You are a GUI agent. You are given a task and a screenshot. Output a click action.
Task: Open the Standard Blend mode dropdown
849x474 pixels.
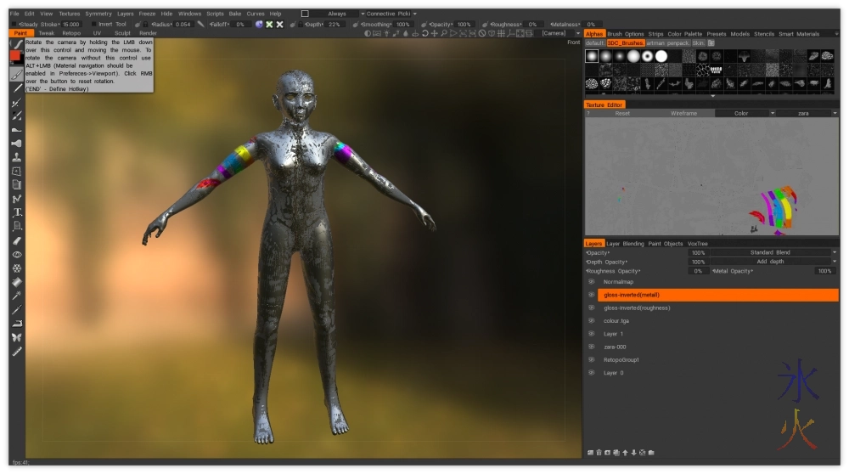771,252
